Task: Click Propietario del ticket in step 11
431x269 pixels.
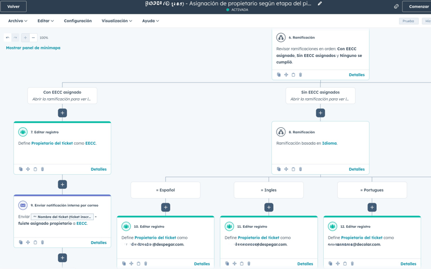Action: 259,238
